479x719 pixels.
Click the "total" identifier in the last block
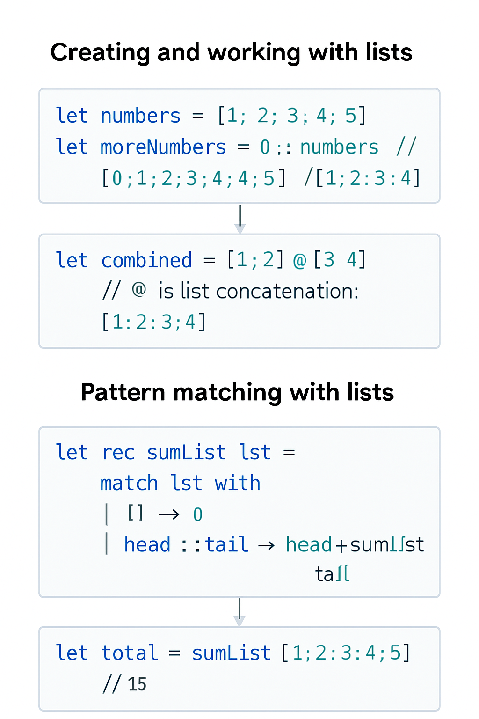coord(130,653)
